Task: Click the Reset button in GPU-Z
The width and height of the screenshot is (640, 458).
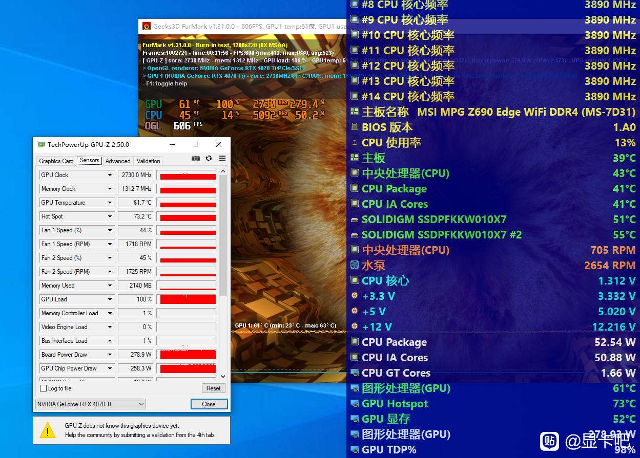Action: (x=214, y=388)
